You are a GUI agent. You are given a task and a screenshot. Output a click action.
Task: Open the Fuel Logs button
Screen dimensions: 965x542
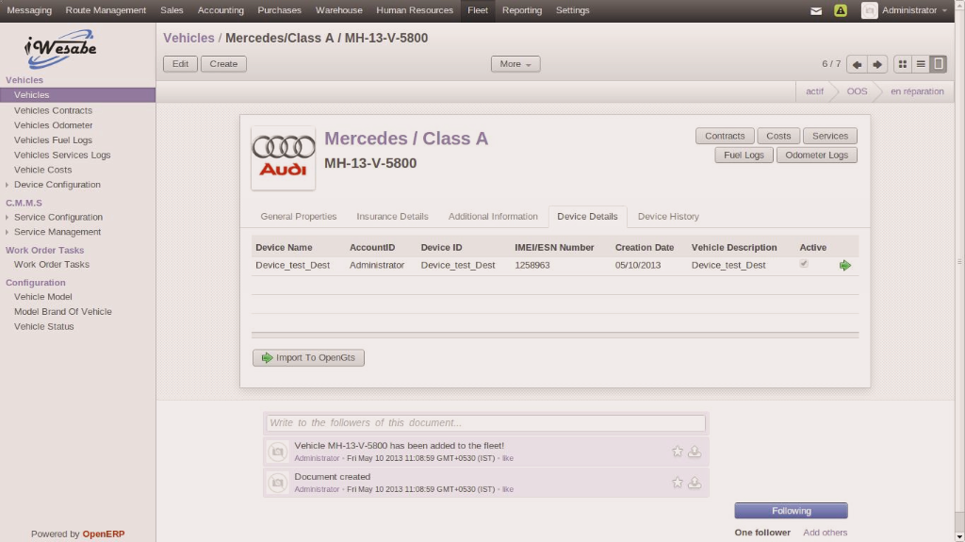744,155
